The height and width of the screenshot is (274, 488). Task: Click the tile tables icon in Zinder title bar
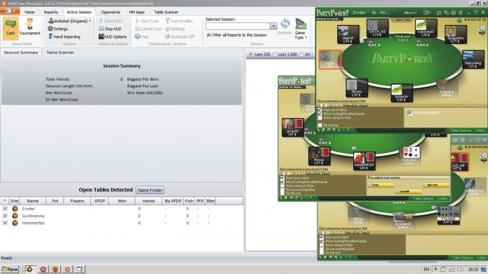pos(453,12)
